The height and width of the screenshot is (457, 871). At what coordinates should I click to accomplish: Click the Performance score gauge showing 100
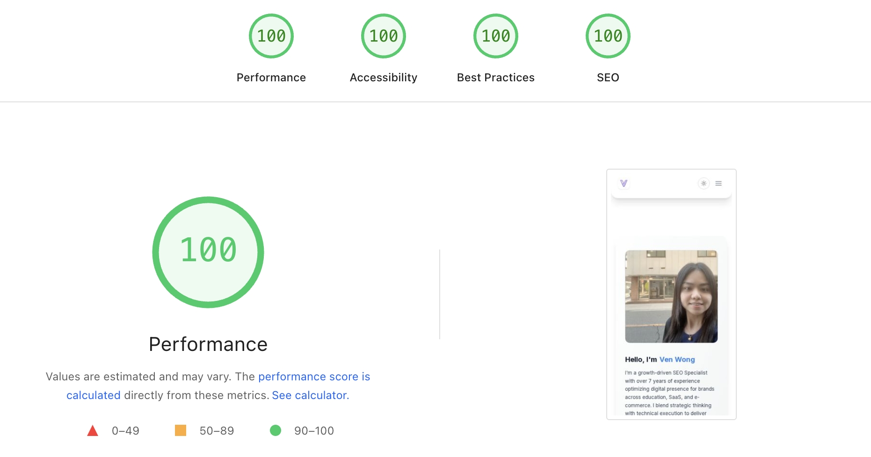(271, 36)
